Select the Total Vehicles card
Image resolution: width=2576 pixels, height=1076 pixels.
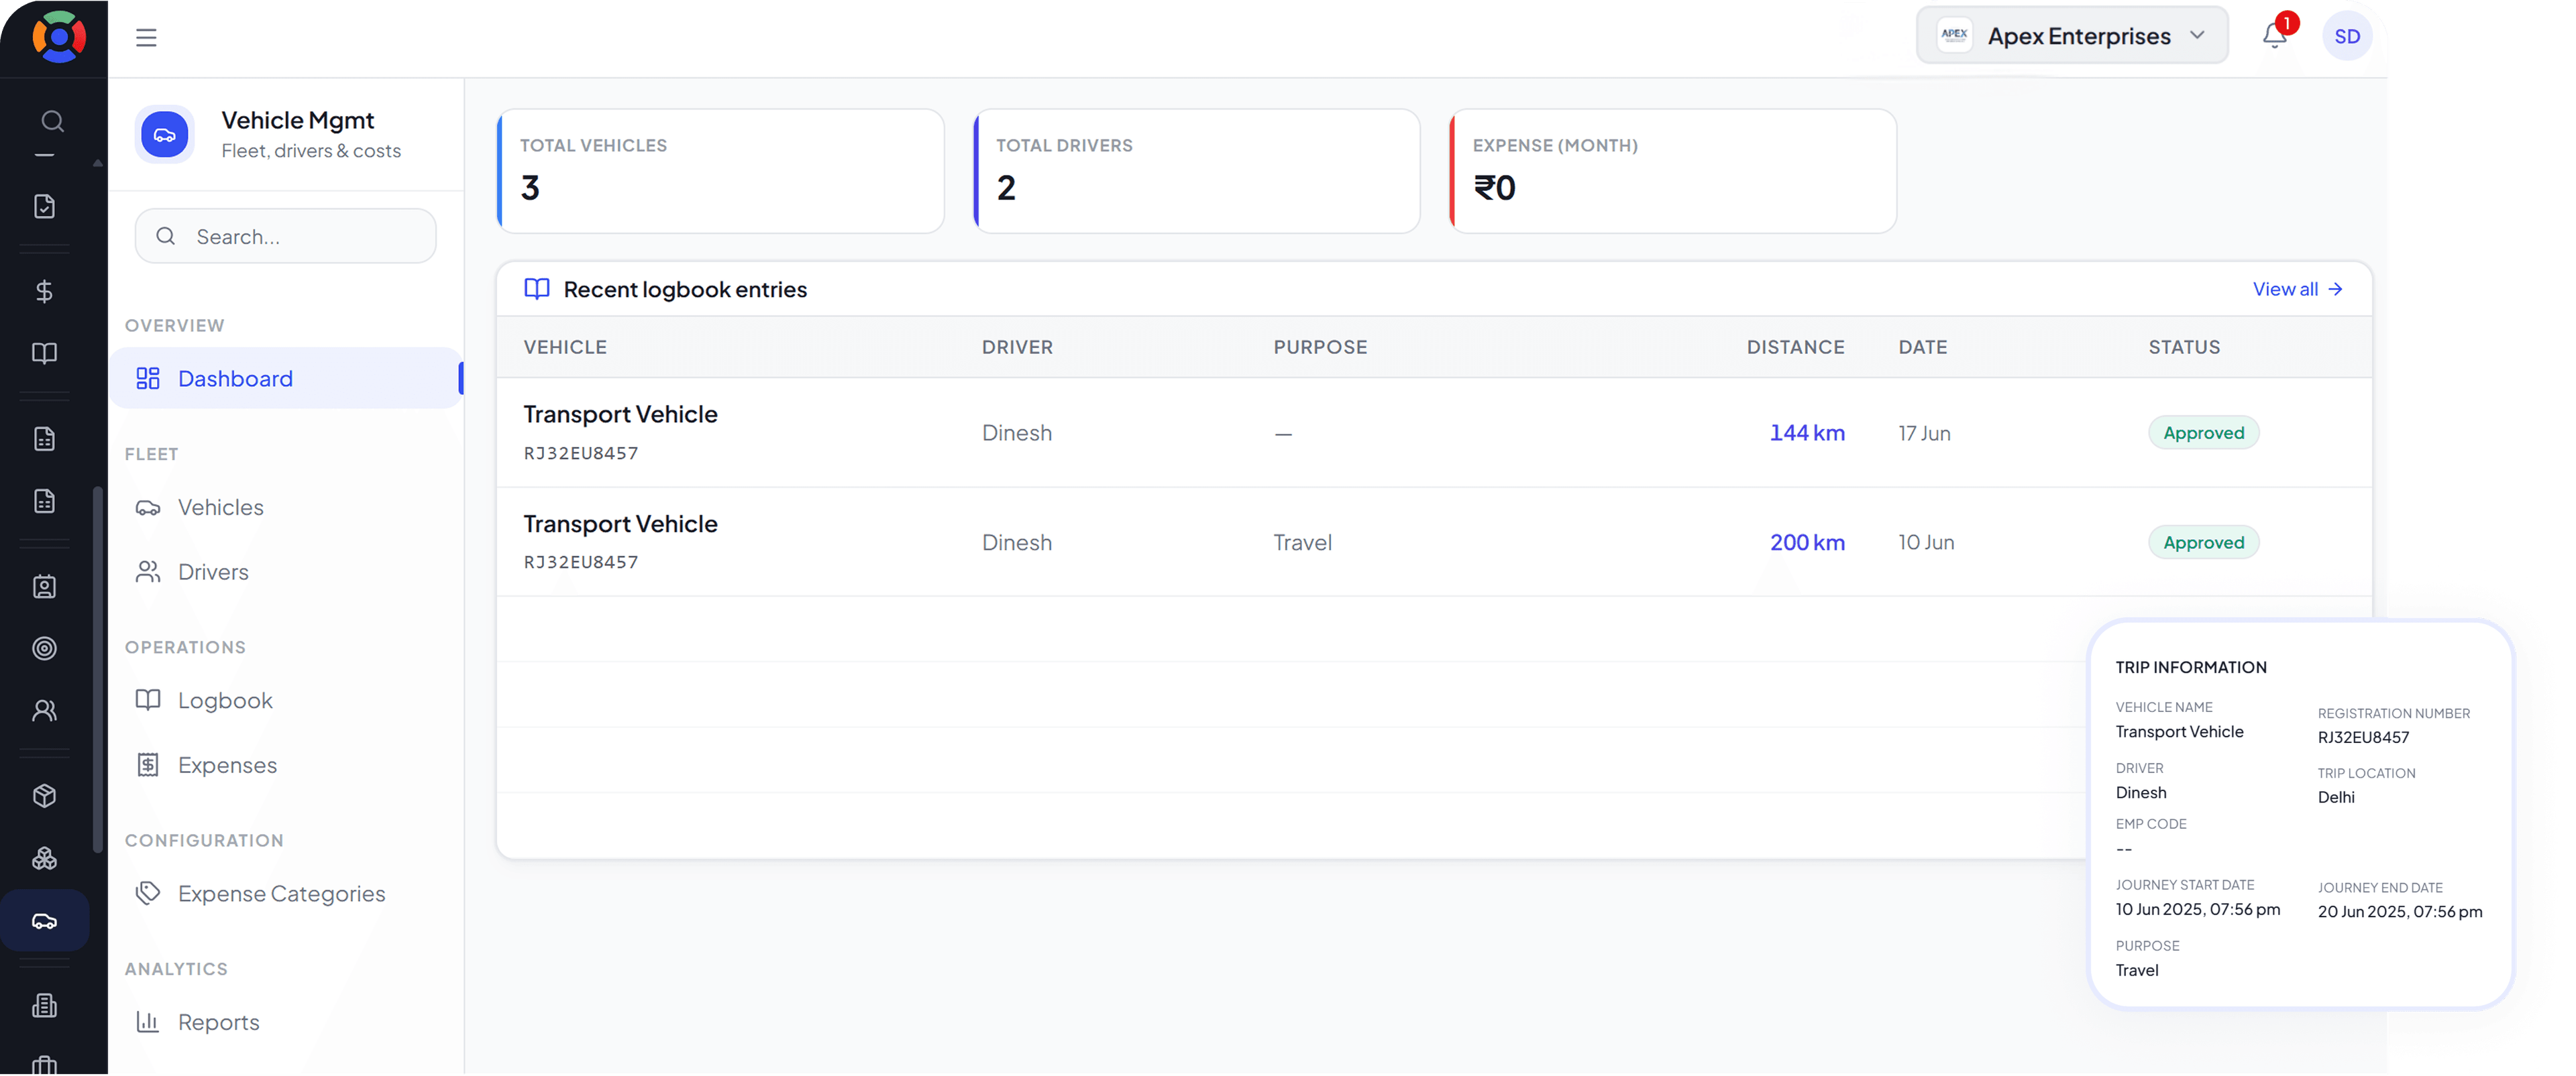coord(720,171)
